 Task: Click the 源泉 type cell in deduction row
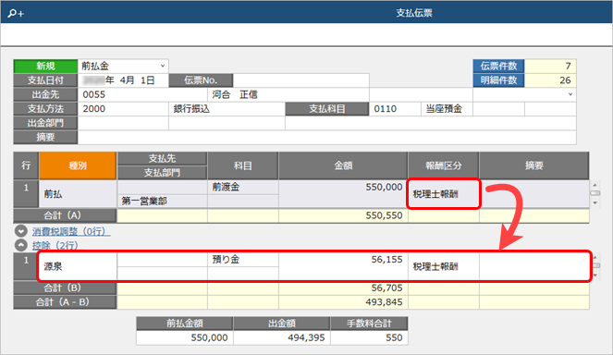pyautogui.click(x=78, y=266)
